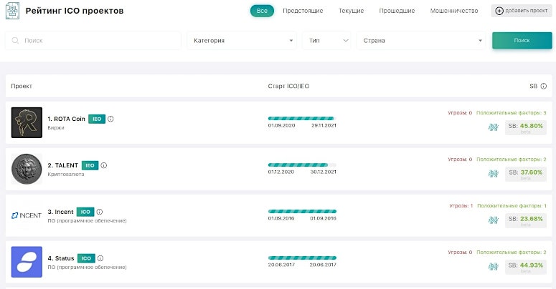Click the Рейтинг ICO проектов title
This screenshot has height=289, width=556.
(x=75, y=11)
